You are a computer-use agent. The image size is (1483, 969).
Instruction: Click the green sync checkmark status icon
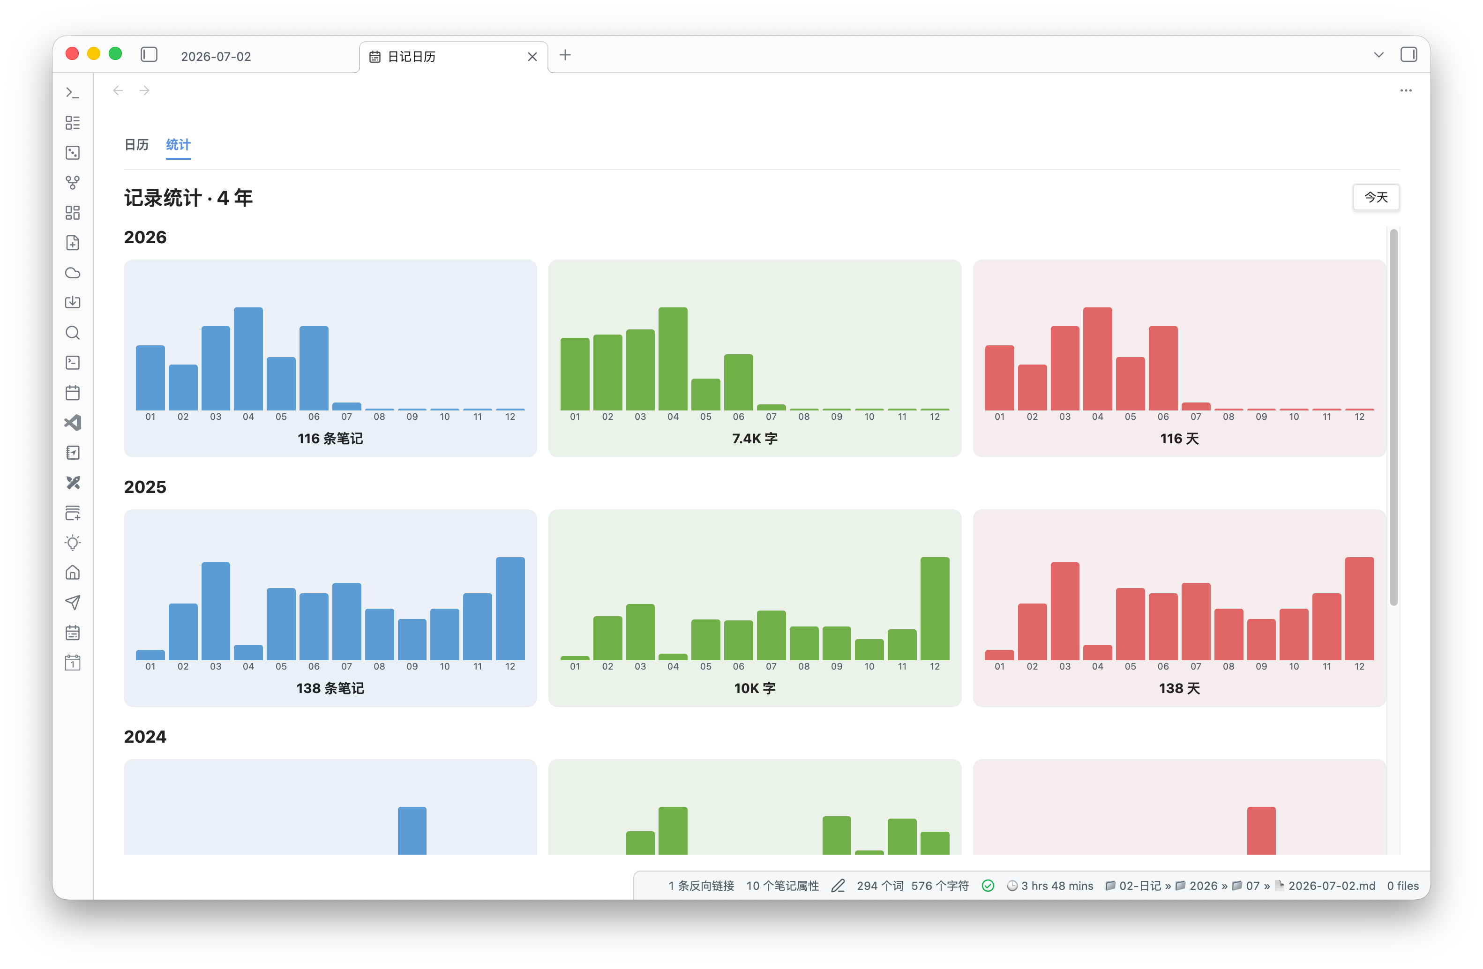[988, 886]
